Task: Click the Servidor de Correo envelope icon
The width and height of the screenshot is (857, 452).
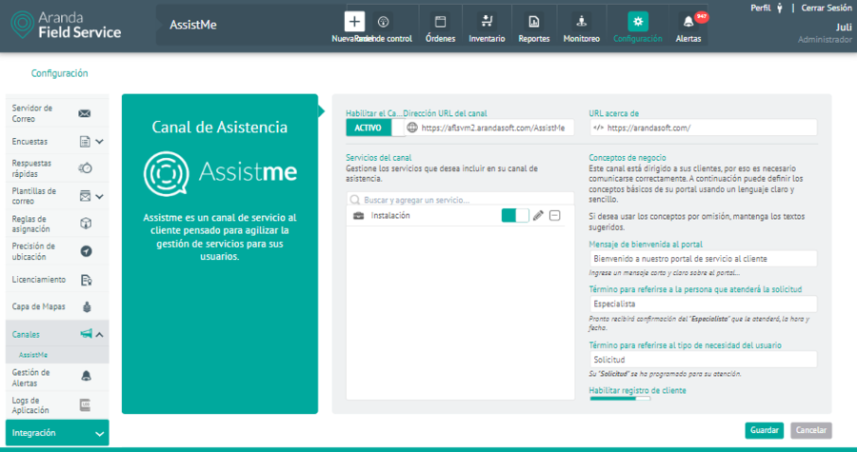Action: pyautogui.click(x=84, y=113)
